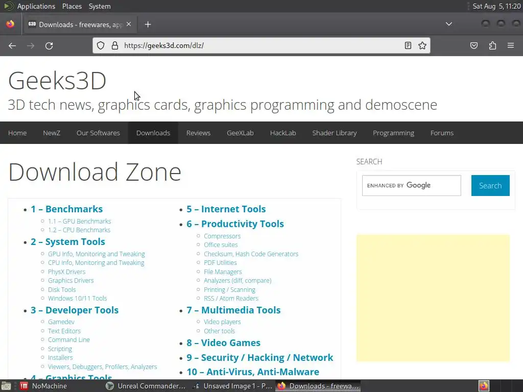Viewport: 523px width, 392px height.
Task: Open the 2 – System Tools link
Action: point(68,241)
